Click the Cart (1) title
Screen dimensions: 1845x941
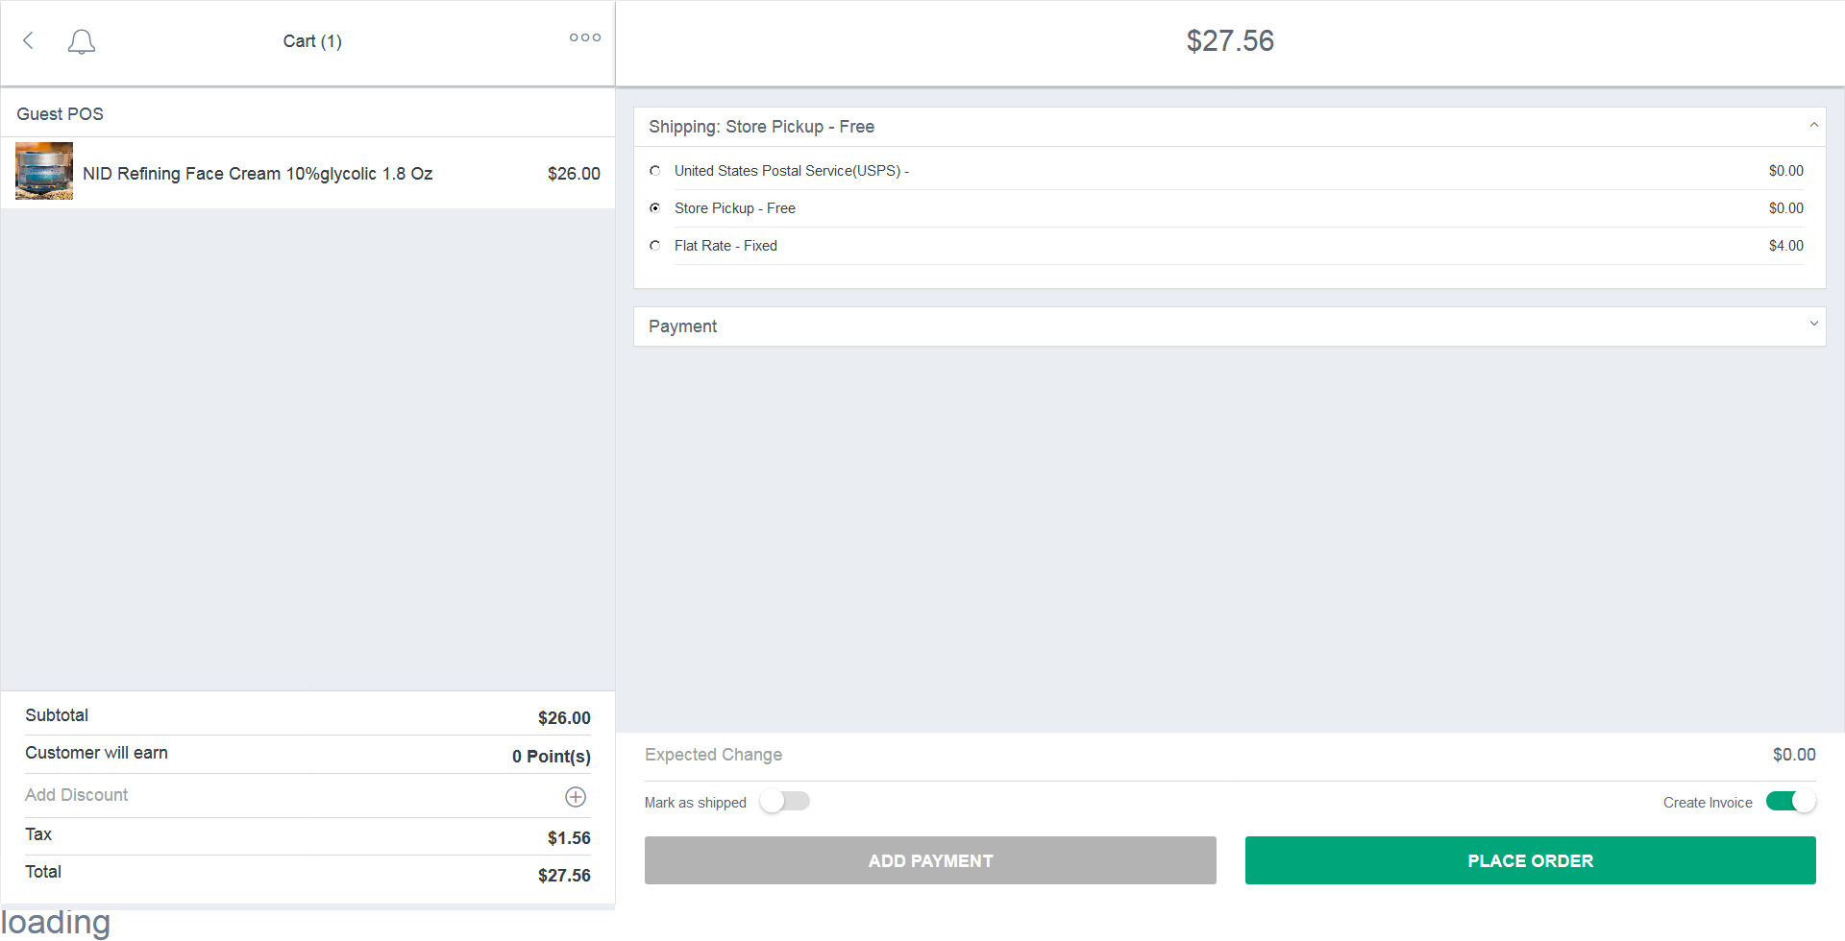tap(312, 41)
